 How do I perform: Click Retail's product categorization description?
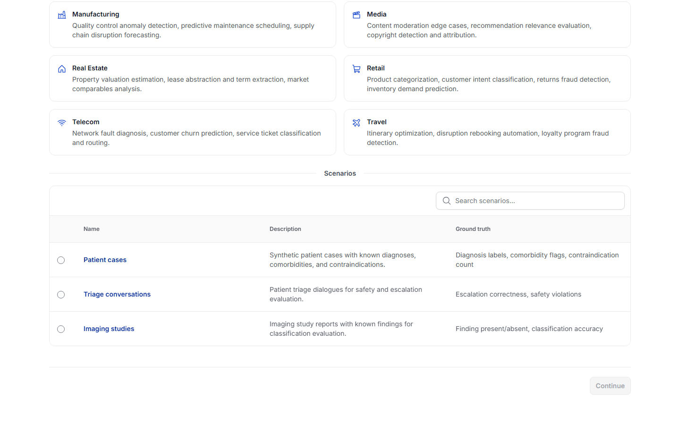489,84
